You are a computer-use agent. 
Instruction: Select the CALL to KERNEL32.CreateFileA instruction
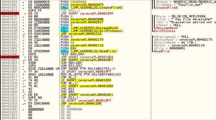click(92, 8)
